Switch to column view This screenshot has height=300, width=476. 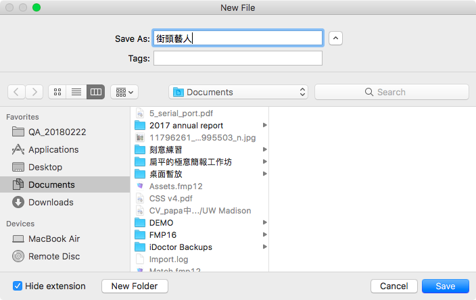[95, 92]
